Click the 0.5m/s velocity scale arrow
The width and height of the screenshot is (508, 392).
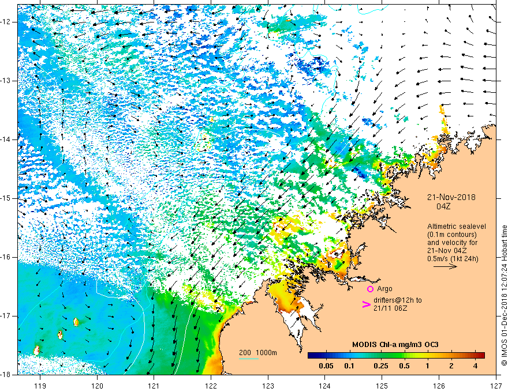point(446,266)
